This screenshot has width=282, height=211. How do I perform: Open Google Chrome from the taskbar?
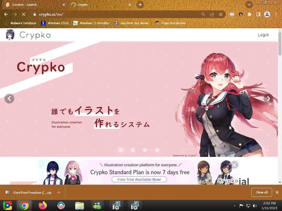[24, 206]
